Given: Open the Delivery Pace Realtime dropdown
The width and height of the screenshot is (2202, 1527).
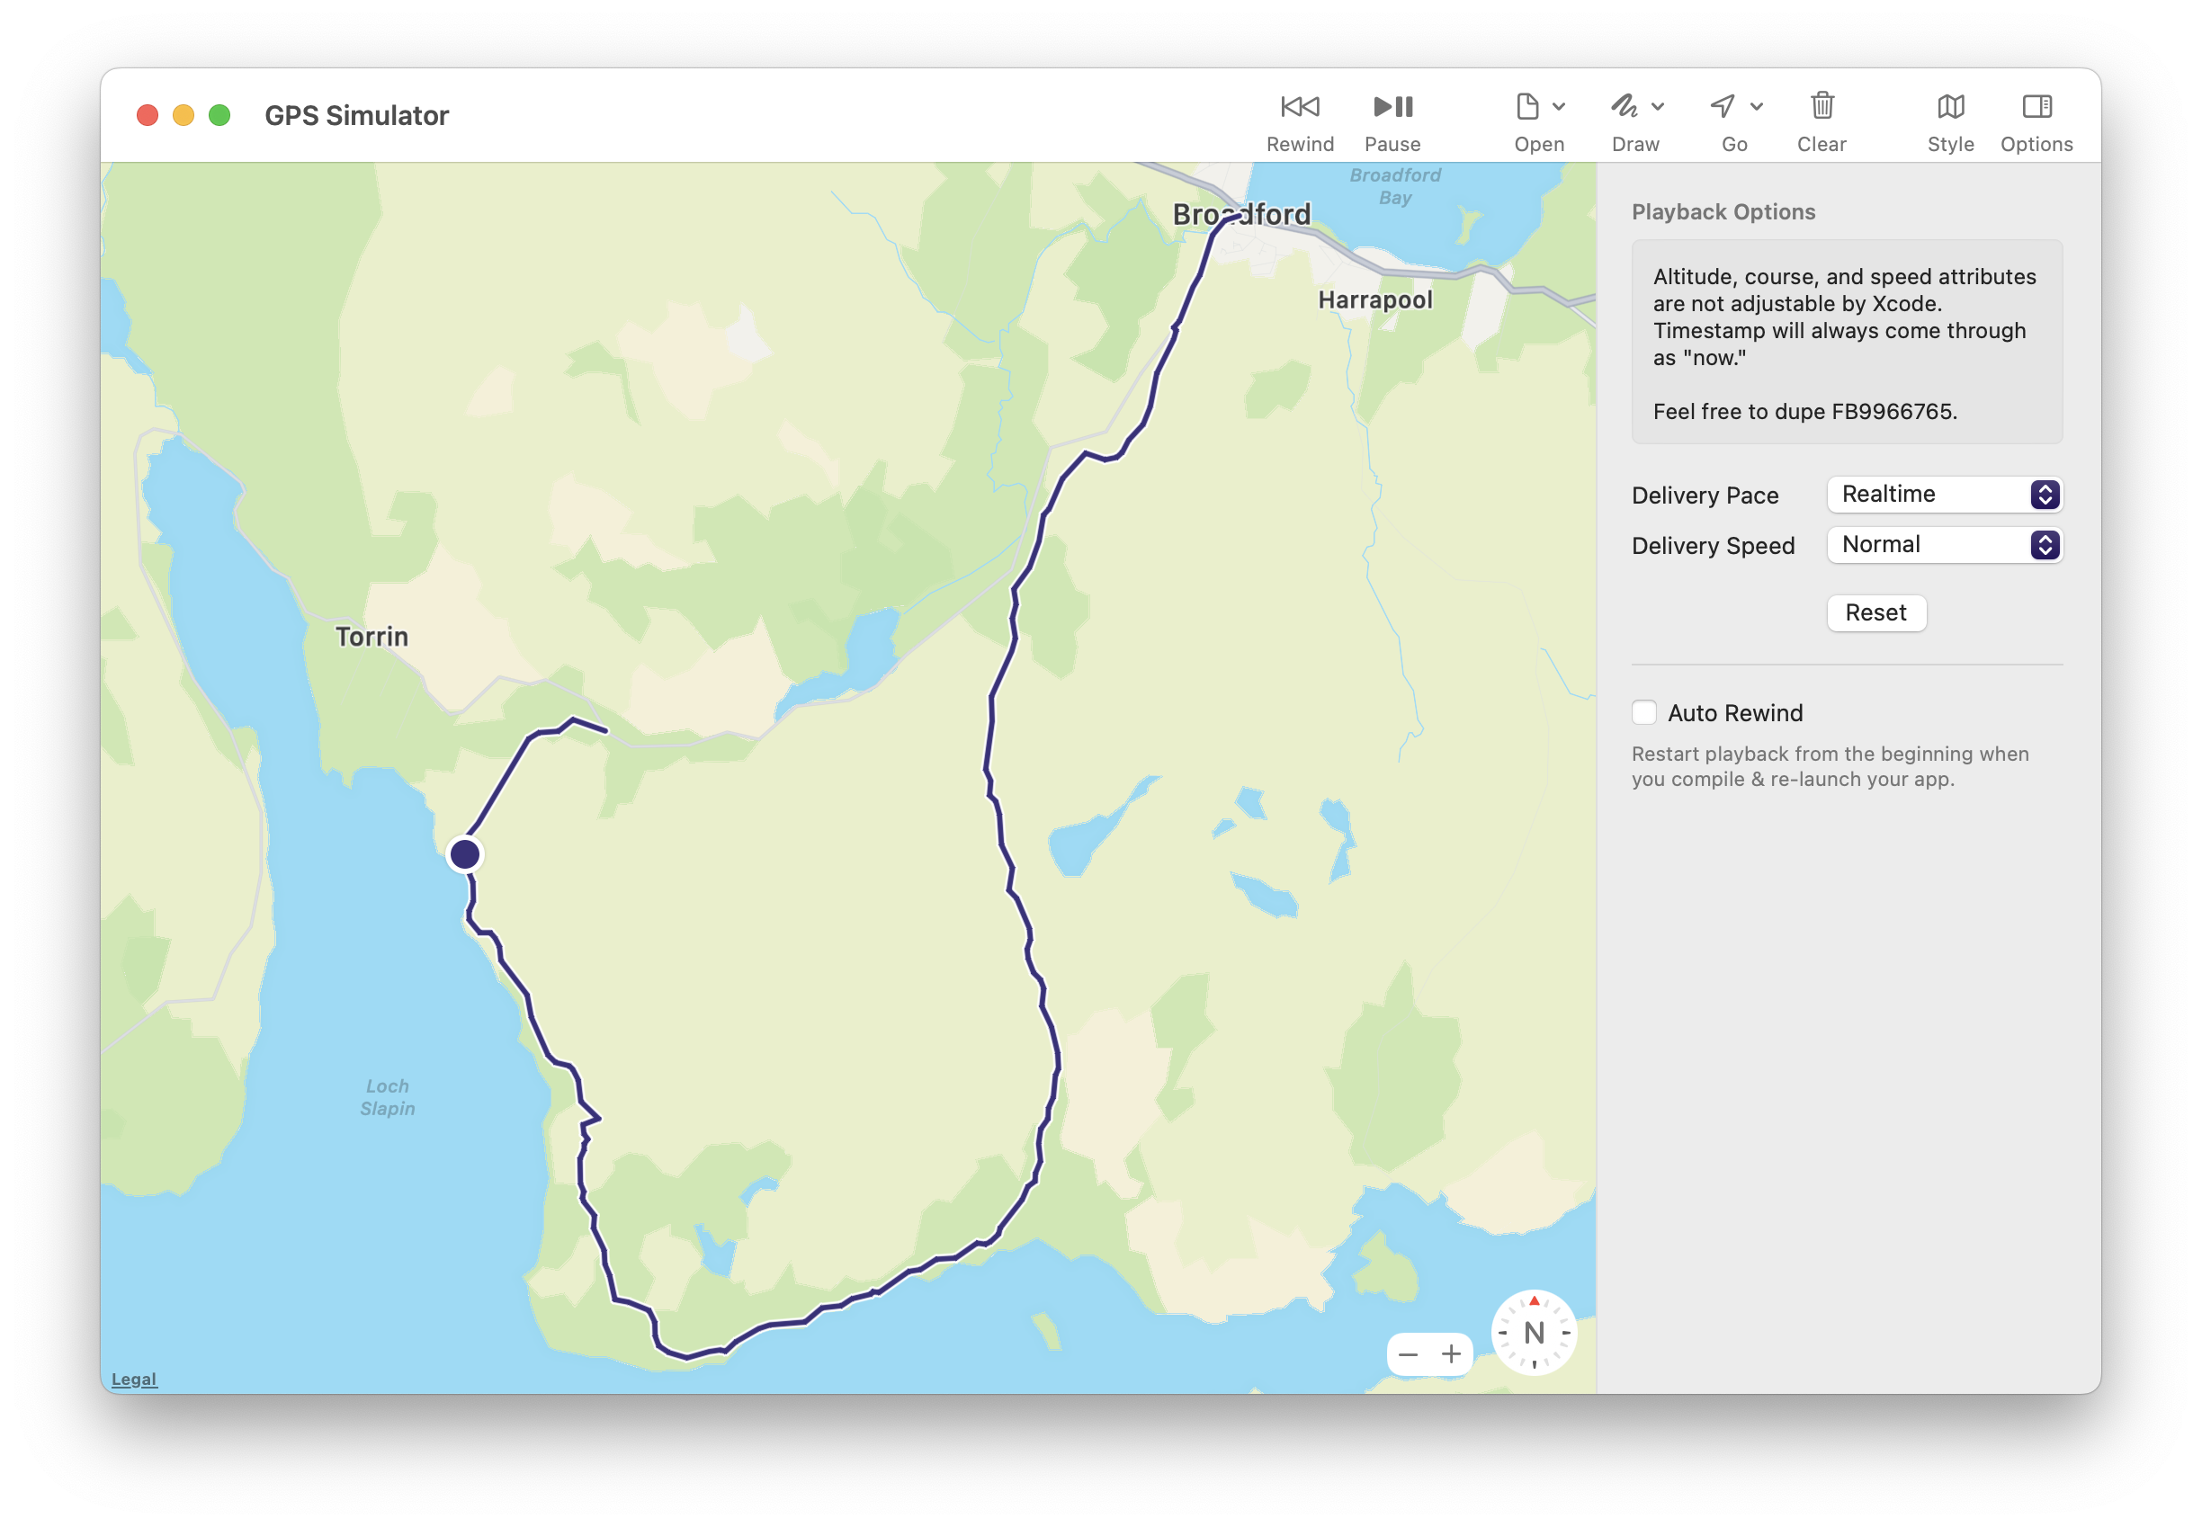Looking at the screenshot, I should 1945,495.
